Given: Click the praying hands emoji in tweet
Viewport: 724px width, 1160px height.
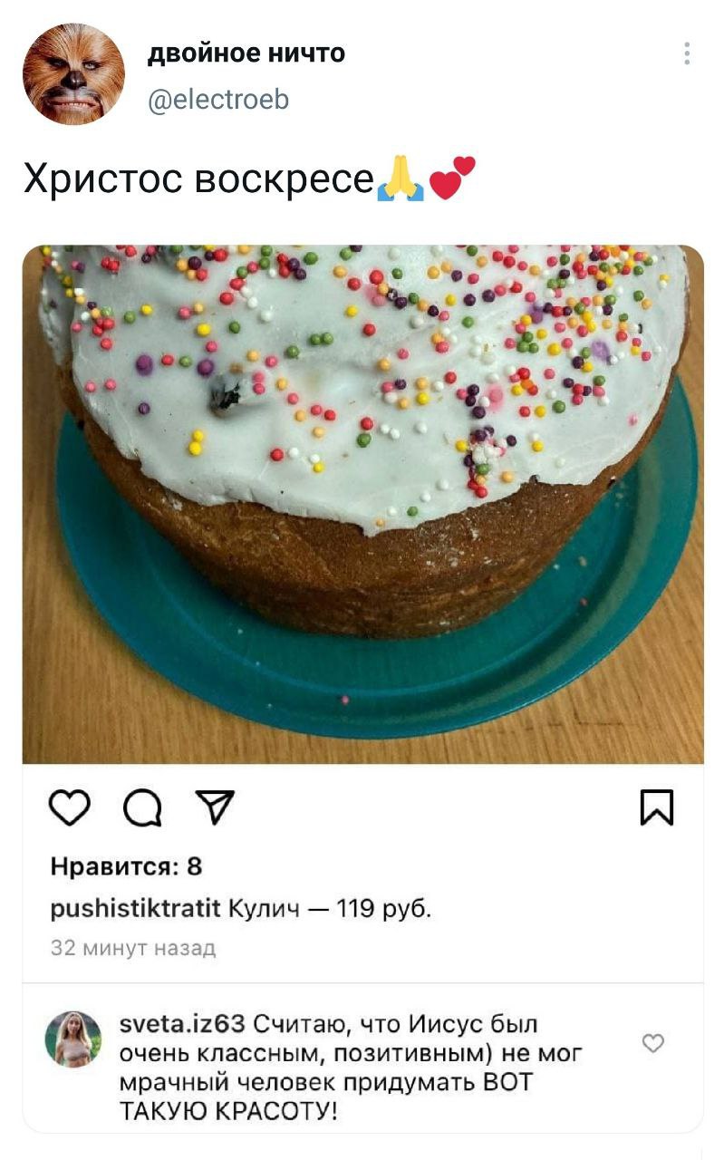Looking at the screenshot, I should point(401,178).
